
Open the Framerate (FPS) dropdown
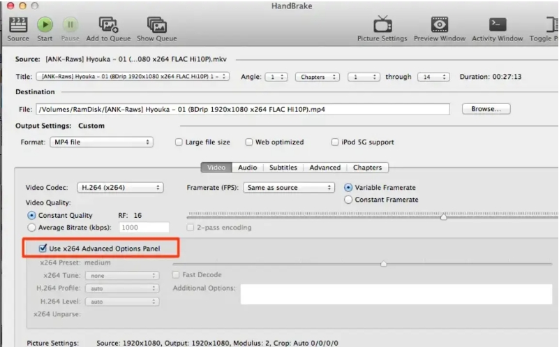pos(289,188)
